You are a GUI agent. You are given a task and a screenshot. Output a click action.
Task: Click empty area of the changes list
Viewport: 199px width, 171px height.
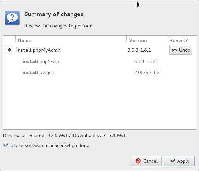tap(99, 104)
